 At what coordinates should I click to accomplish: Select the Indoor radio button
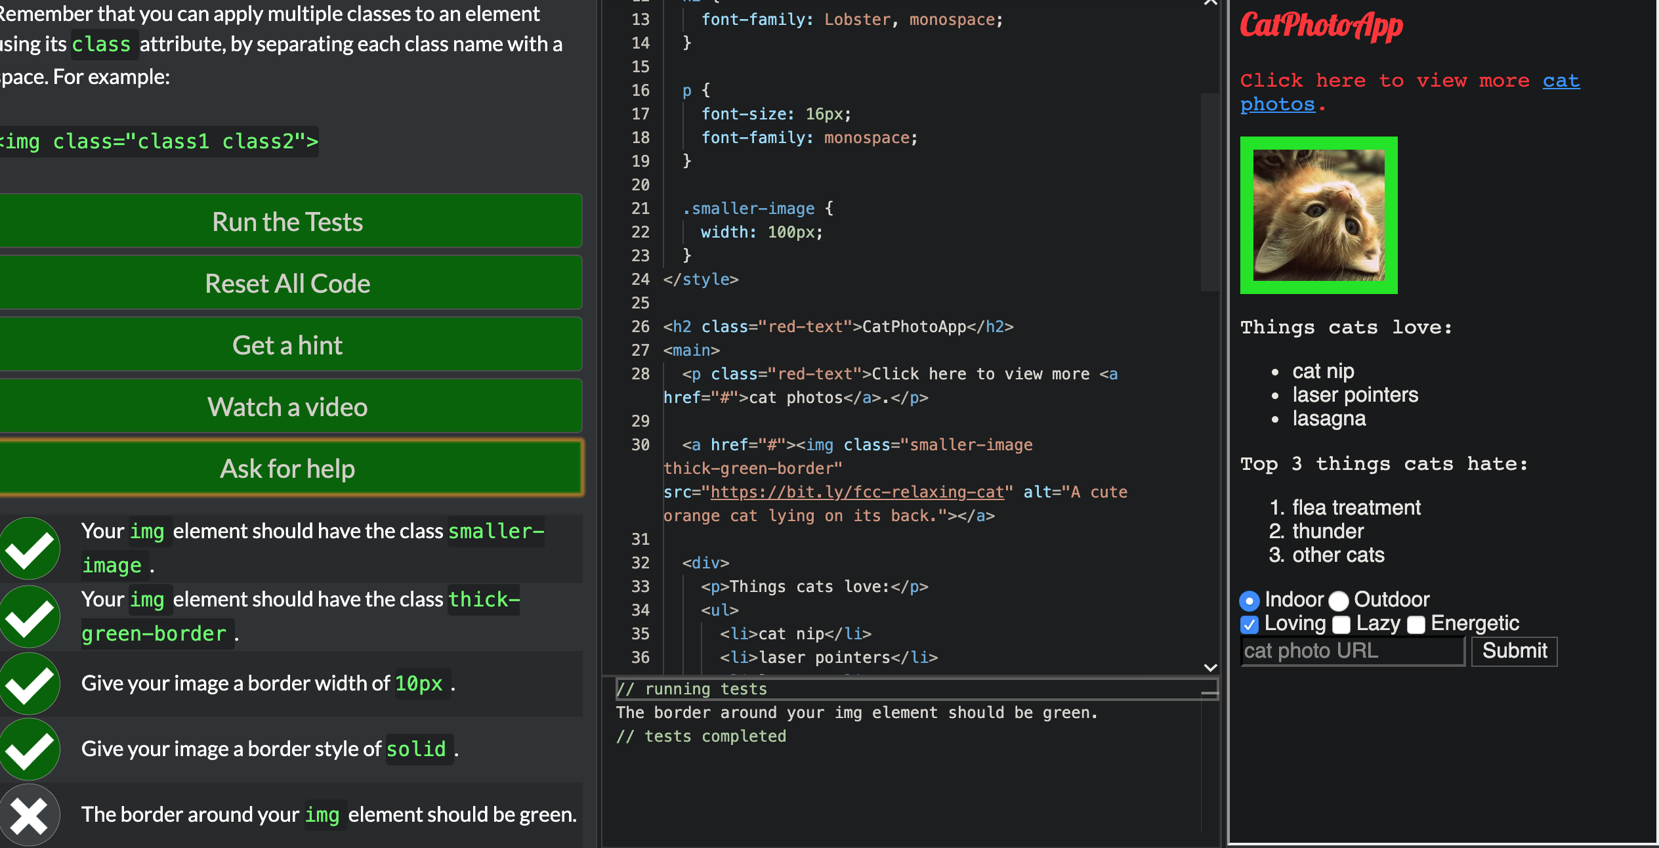point(1249,601)
